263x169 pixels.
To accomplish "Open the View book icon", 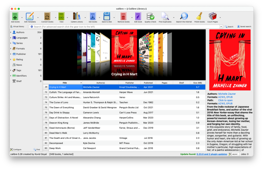I will point(61,16).
